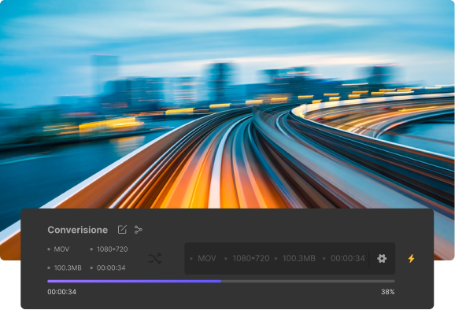455x310 pixels.
Task: Click the blurred city highway video preview
Action: (227, 105)
